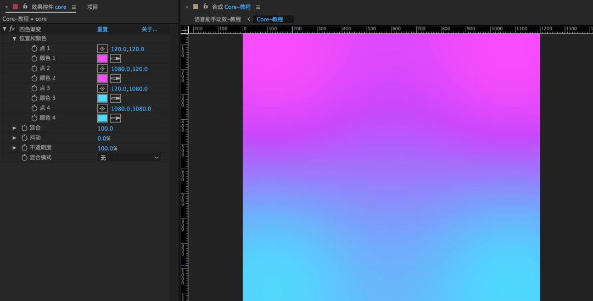This screenshot has height=301, width=593.
Task: Toggle stopwatch for 点 1
Action: tap(35, 48)
